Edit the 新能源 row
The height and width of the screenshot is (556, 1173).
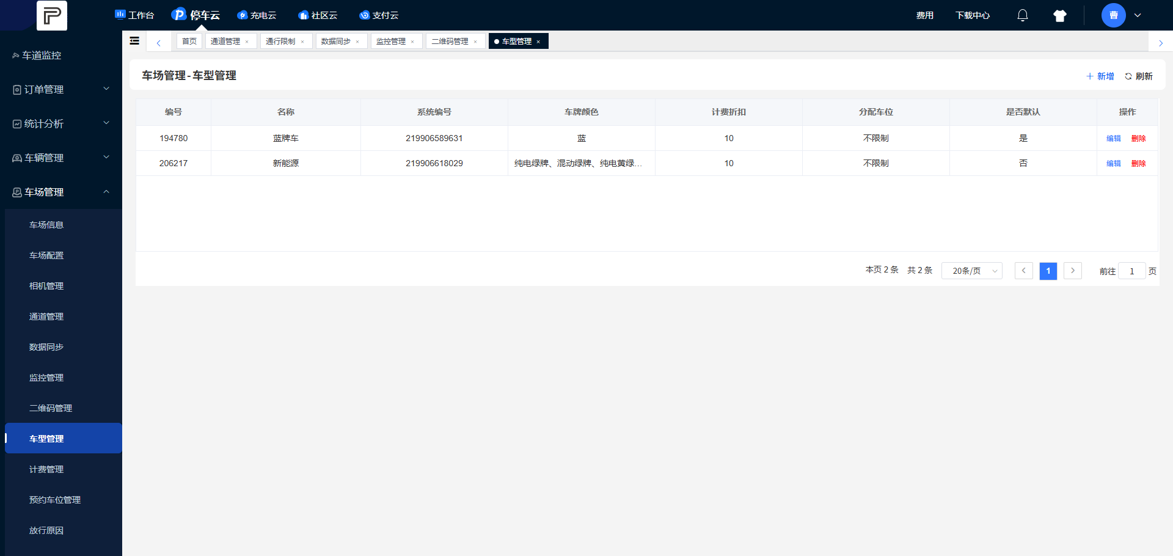[x=1114, y=164]
